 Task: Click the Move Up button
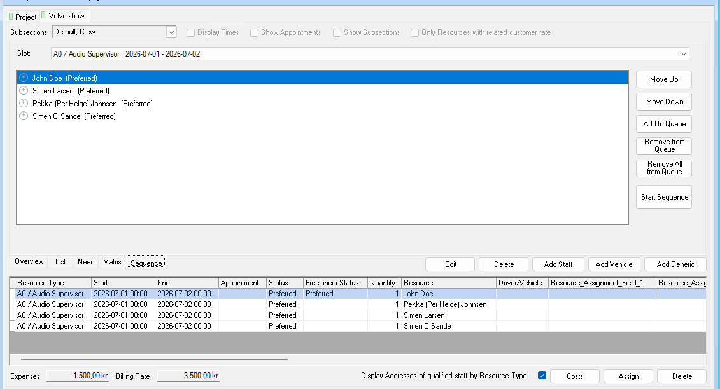point(664,79)
